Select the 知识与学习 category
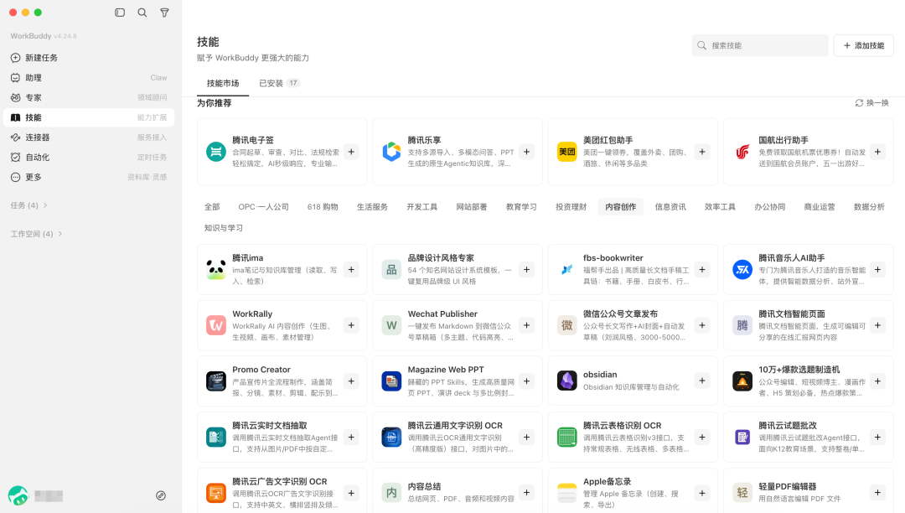 click(224, 228)
